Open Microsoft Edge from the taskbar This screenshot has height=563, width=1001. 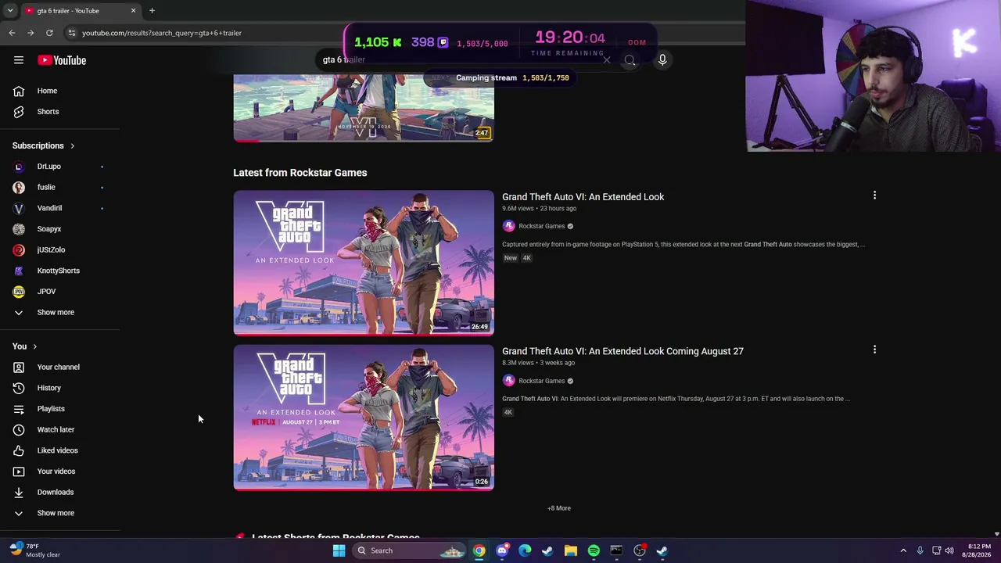pyautogui.click(x=525, y=550)
